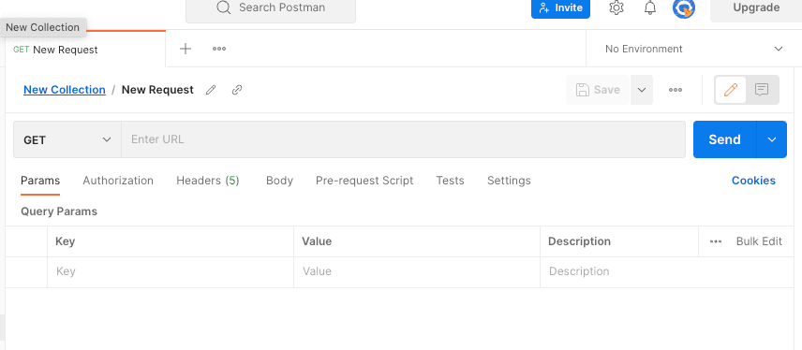Click the Upgrade button
The height and width of the screenshot is (350, 802).
click(x=756, y=8)
